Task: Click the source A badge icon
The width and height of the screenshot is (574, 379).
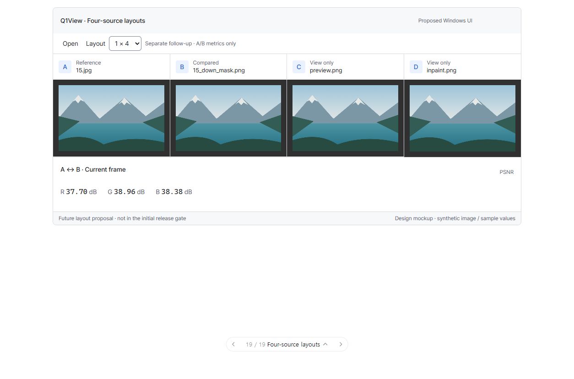Action: pyautogui.click(x=65, y=67)
